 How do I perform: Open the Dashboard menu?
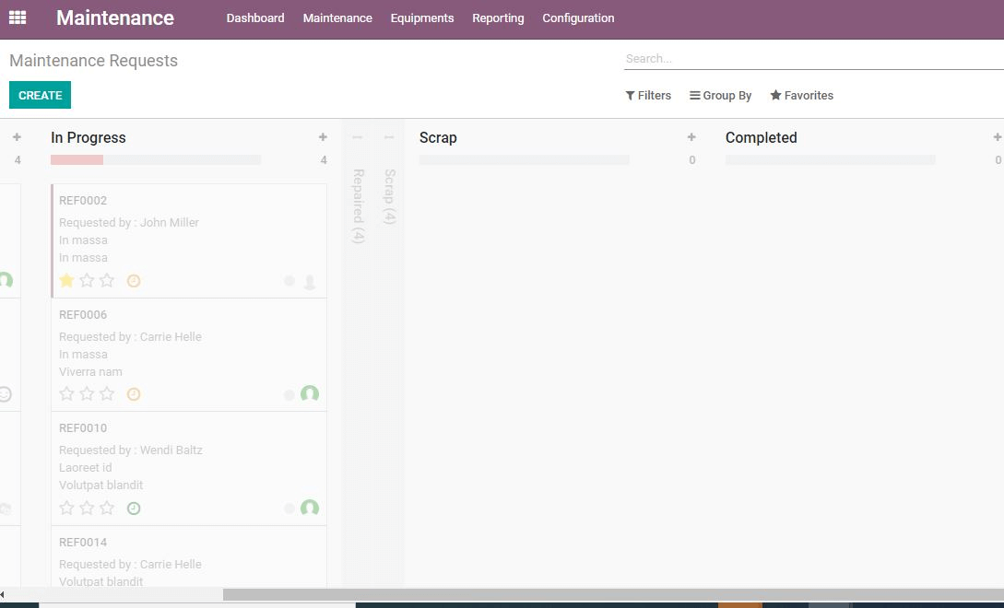tap(255, 18)
